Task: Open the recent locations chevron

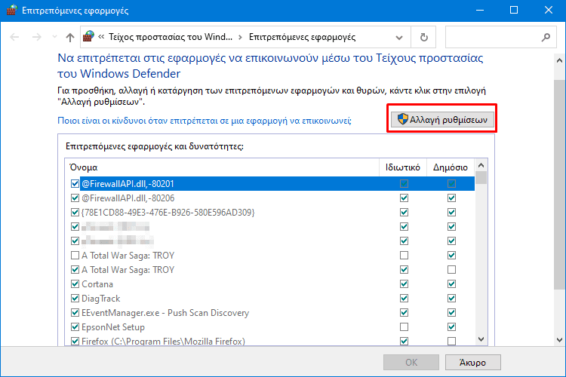Action: pos(54,37)
